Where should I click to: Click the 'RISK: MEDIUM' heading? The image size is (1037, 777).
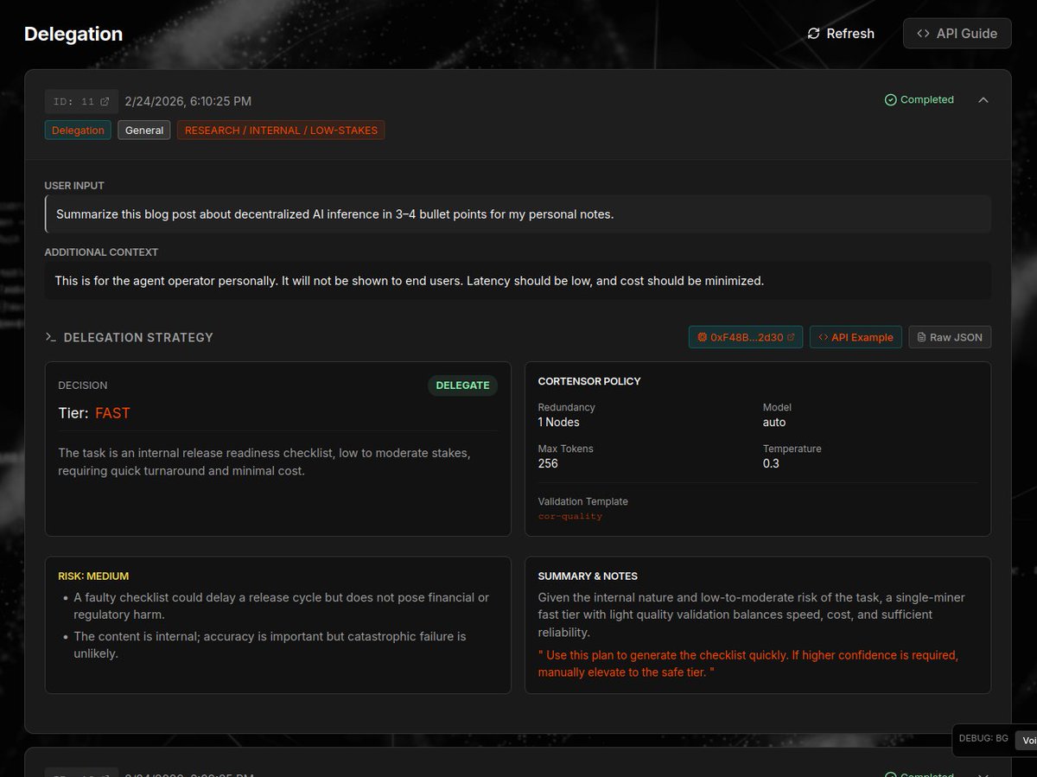tap(93, 576)
